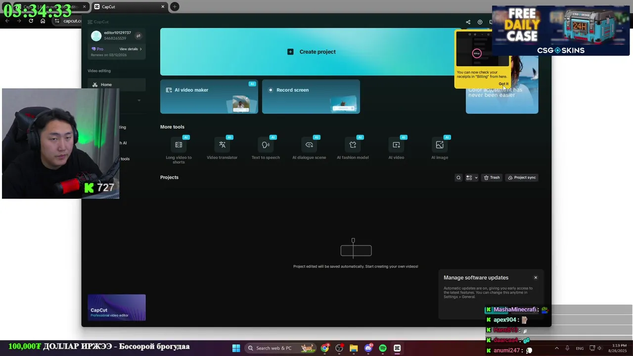Click Project sync button
The height and width of the screenshot is (356, 633).
[x=522, y=178]
